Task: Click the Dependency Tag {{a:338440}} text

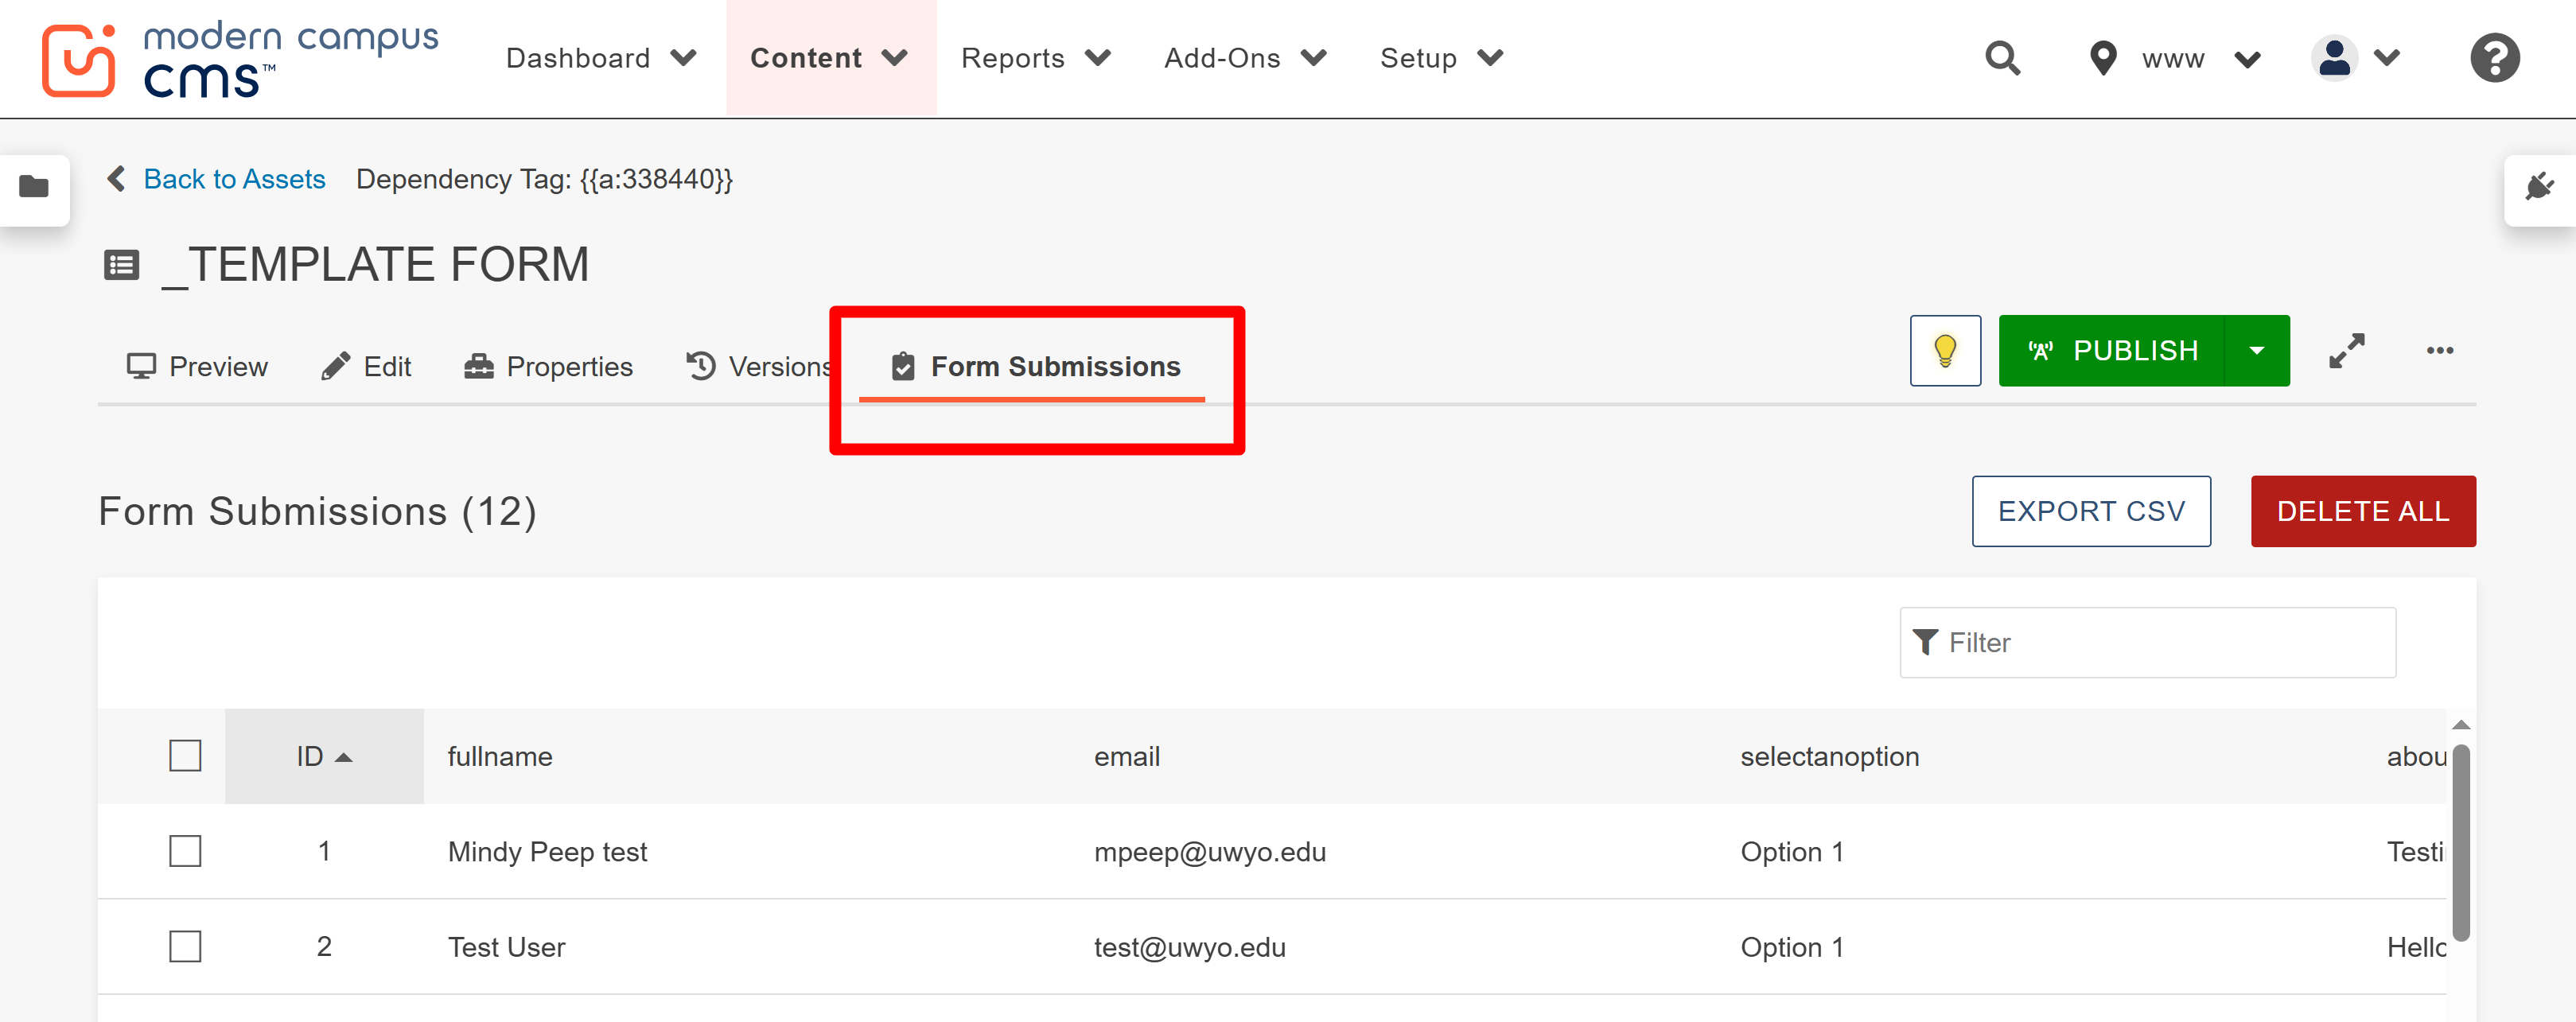Action: pyautogui.click(x=544, y=179)
